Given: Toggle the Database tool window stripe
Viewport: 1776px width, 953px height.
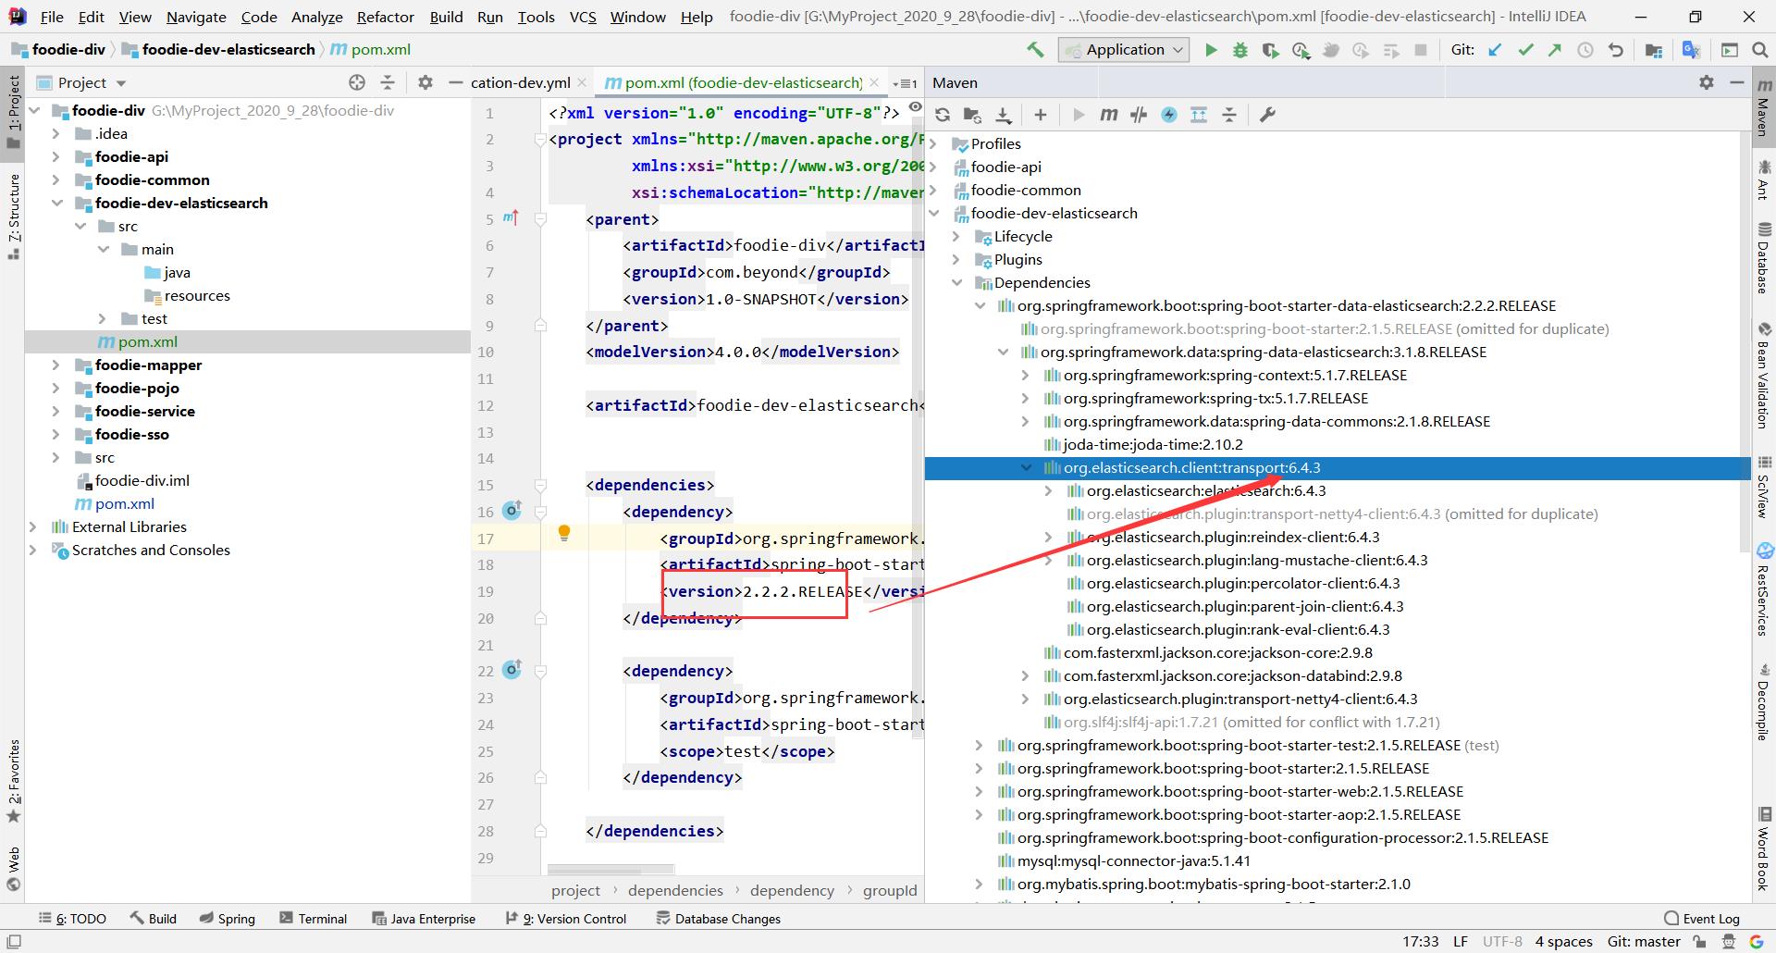Looking at the screenshot, I should click(1764, 257).
